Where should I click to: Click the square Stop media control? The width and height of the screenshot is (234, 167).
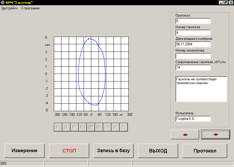click(74, 127)
